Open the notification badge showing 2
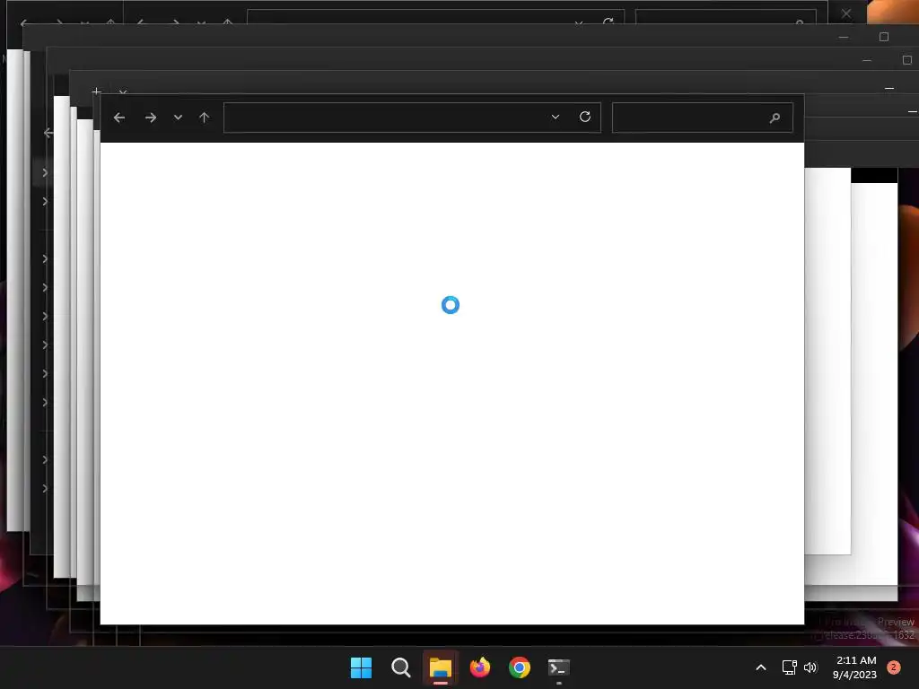This screenshot has height=689, width=919. point(894,667)
